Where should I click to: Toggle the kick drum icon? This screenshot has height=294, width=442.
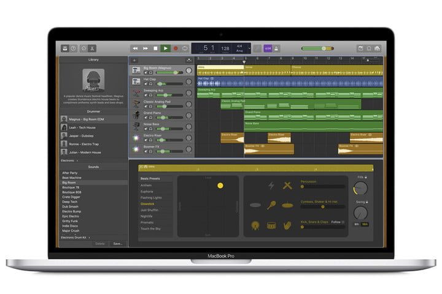255,225
